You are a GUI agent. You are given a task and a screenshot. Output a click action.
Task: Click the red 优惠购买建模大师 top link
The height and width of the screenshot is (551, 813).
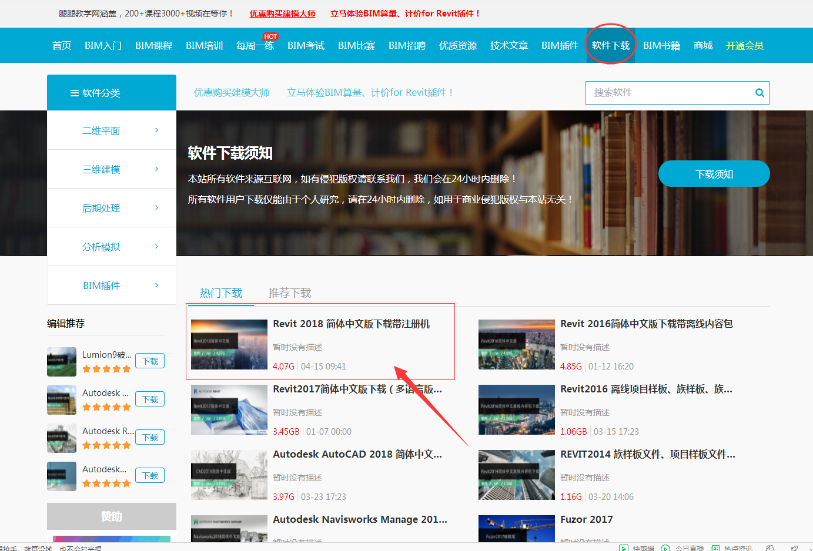coord(283,14)
